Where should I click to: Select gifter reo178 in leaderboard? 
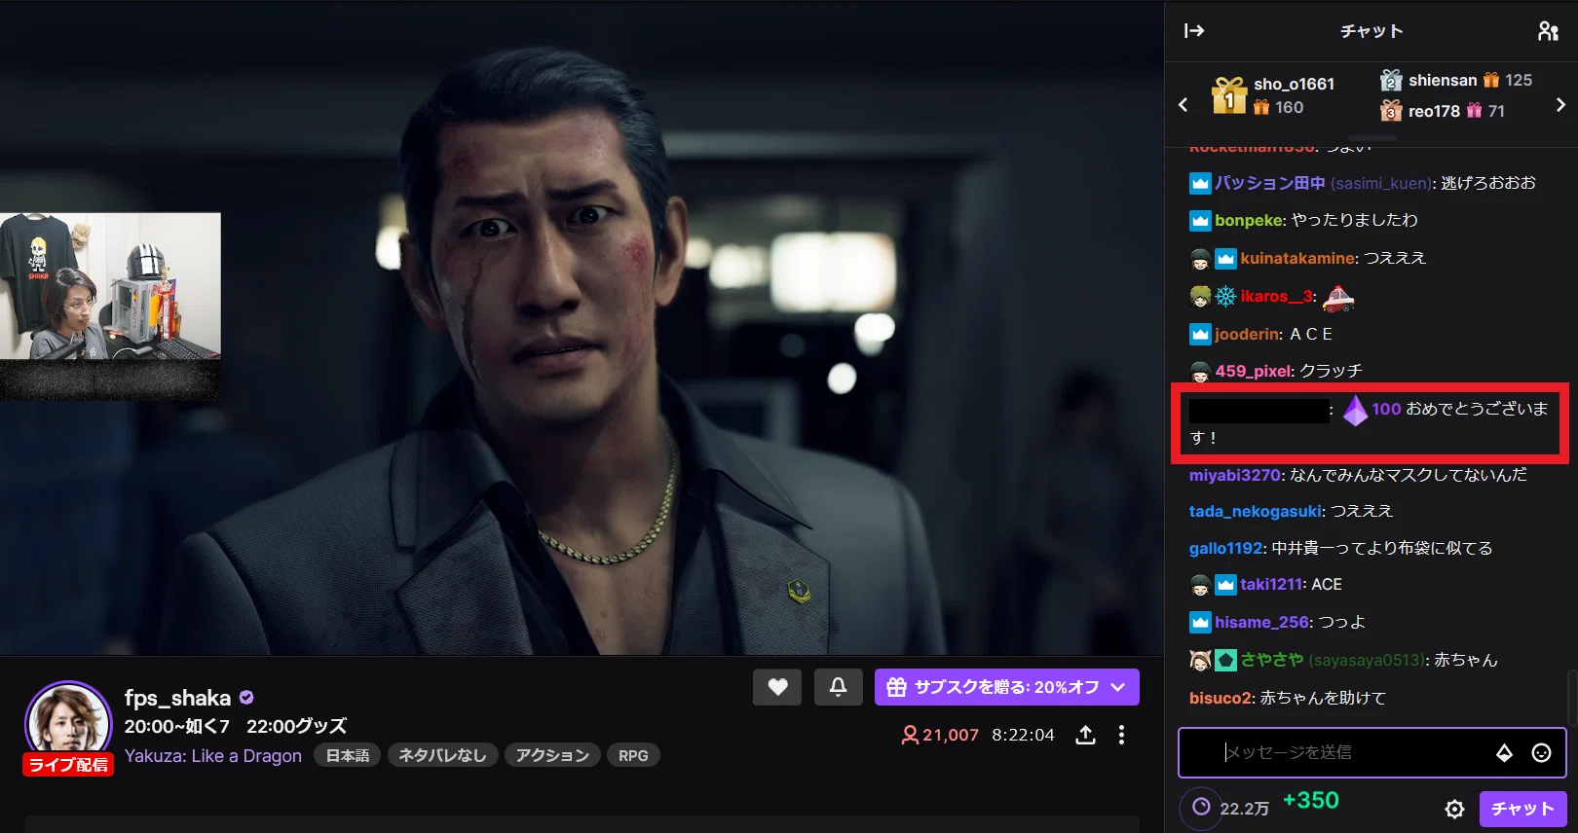1434,111
